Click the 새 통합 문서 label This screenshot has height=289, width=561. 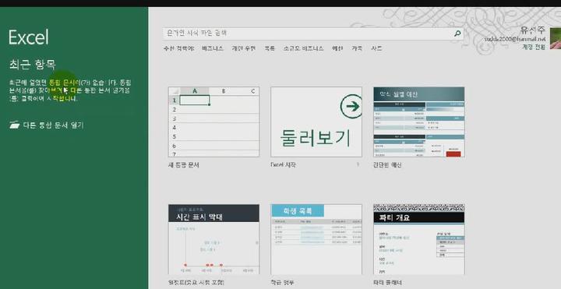coord(184,165)
